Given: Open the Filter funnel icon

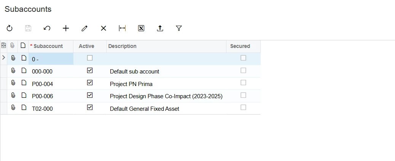Looking at the screenshot, I should 179,28.
